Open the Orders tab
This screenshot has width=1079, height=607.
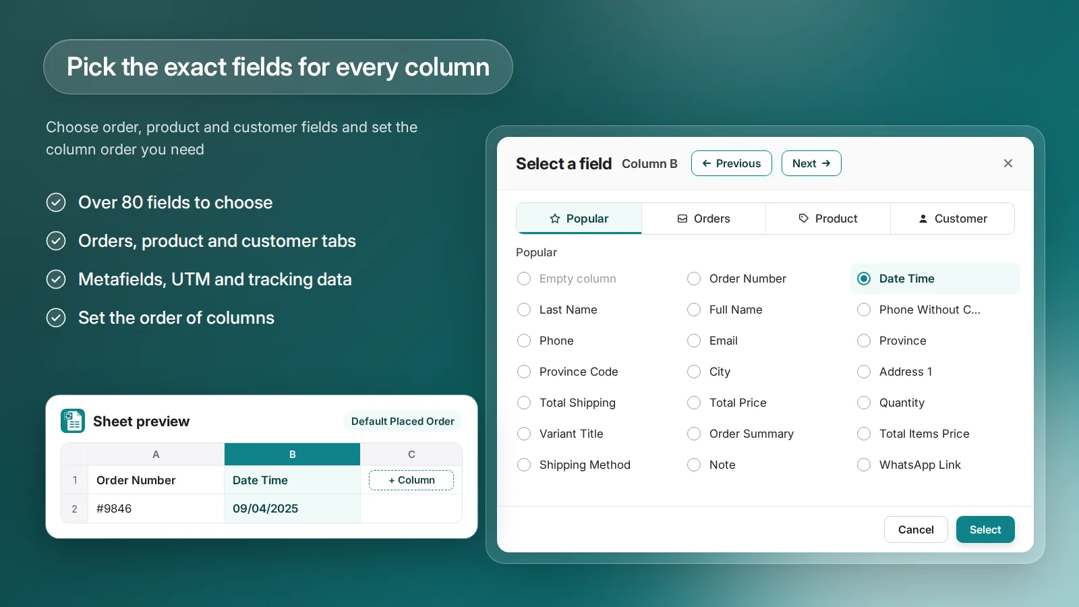[703, 219]
